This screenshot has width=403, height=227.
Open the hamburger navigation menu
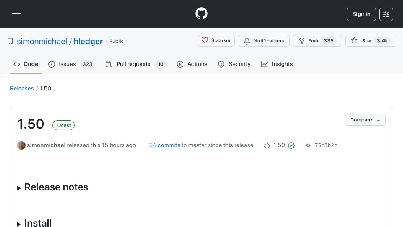click(16, 13)
